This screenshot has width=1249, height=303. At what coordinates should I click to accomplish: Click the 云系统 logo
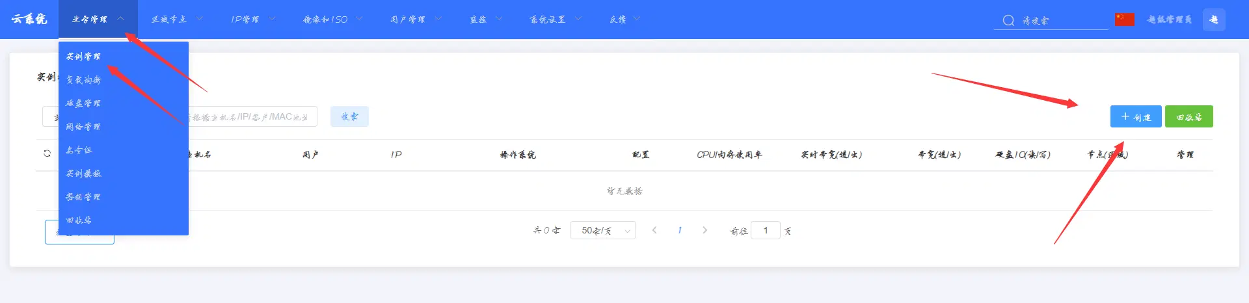[29, 20]
